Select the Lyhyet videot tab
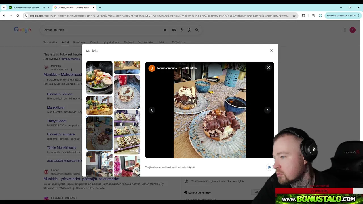The image size is (363, 204). pyautogui.click(x=111, y=42)
